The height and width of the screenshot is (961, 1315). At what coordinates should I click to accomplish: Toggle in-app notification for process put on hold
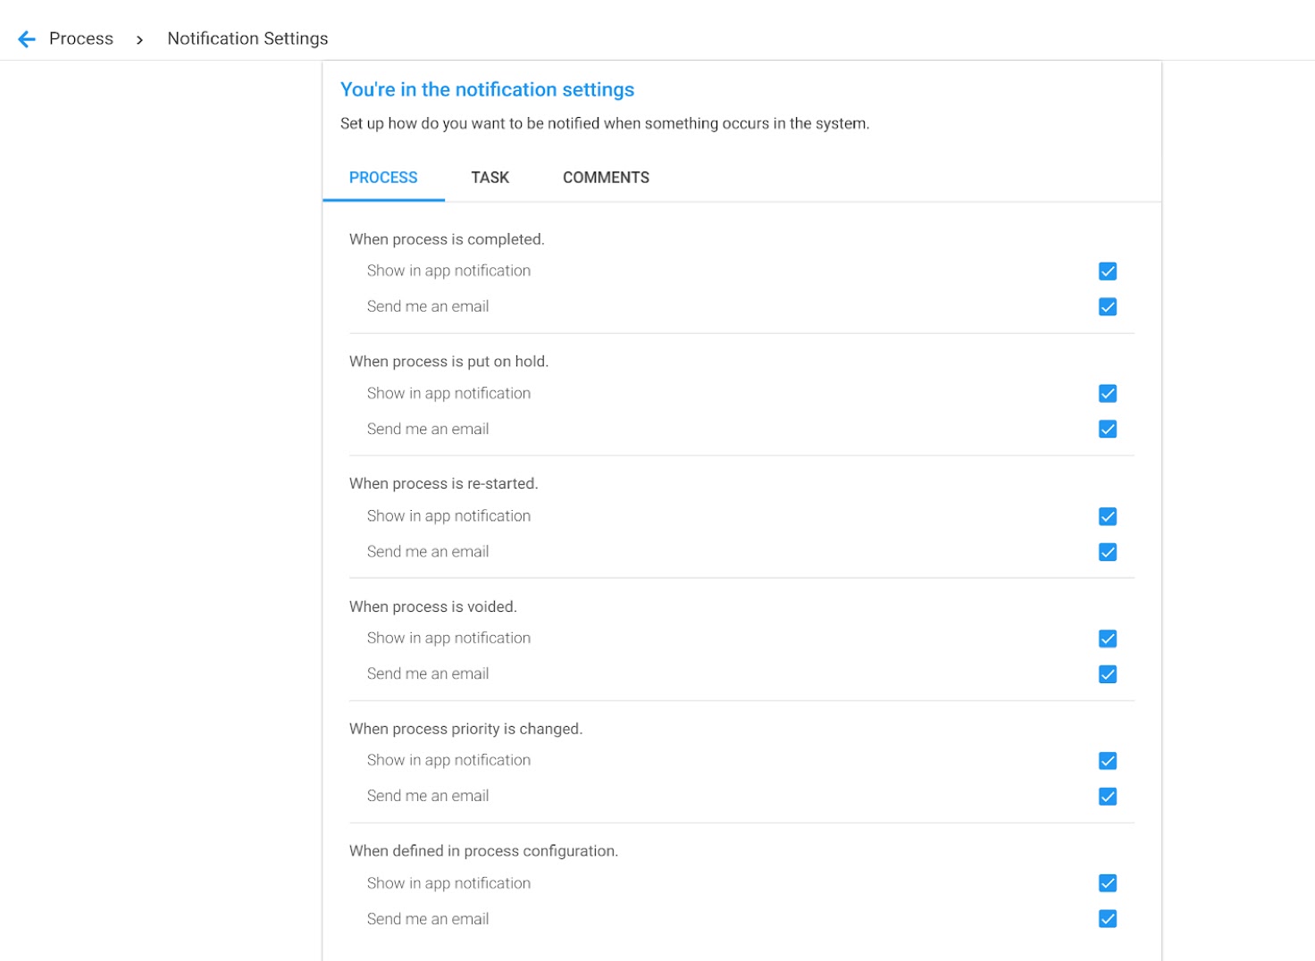click(x=1108, y=394)
